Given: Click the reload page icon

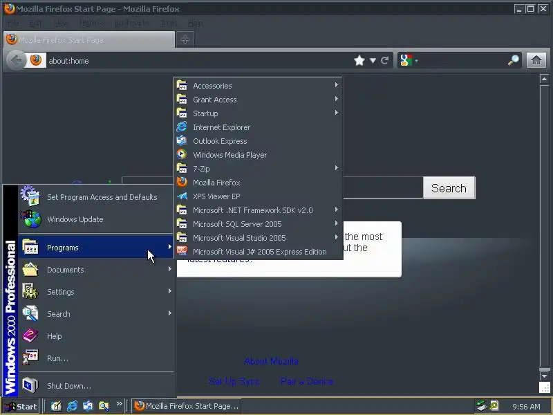Looking at the screenshot, I should click(x=385, y=61).
